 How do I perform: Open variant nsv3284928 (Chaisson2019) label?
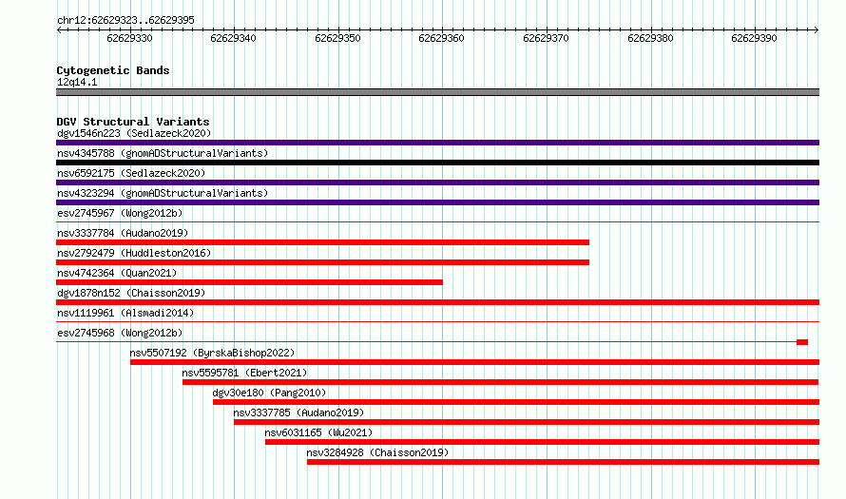pos(377,452)
